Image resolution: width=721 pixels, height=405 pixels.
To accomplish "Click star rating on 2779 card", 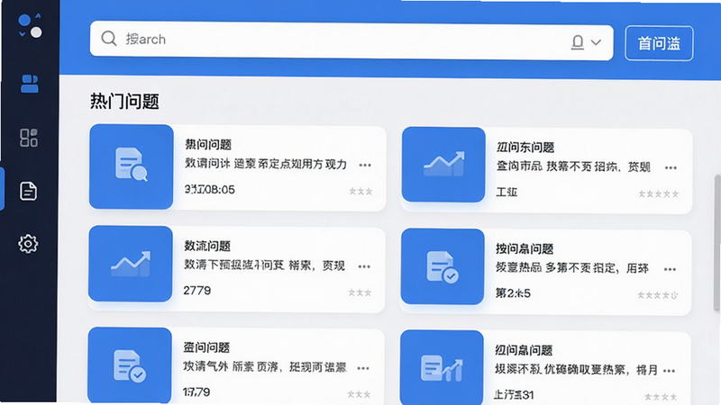I will click(x=360, y=292).
